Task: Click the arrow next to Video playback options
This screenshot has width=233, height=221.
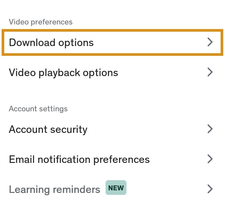Action: click(210, 72)
